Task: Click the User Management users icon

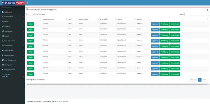Action: click(3, 60)
